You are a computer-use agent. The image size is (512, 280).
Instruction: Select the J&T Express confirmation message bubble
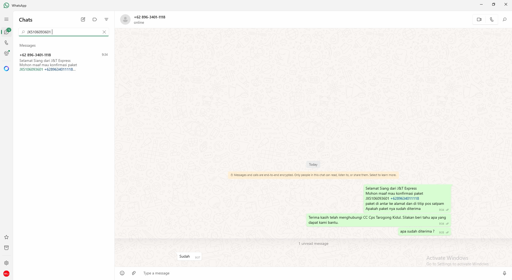tap(407, 199)
